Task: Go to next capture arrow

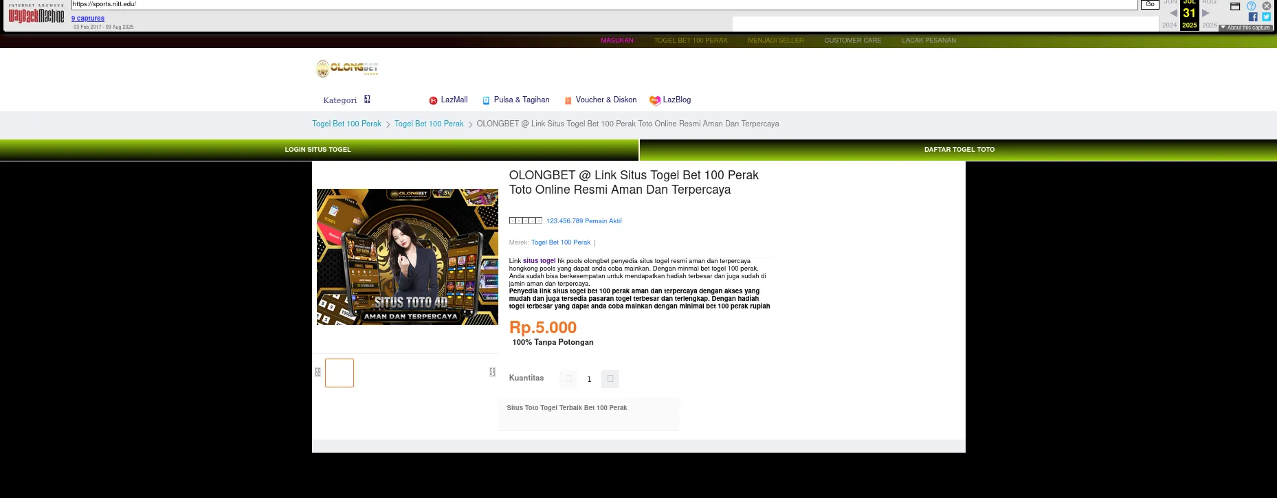Action: click(1206, 13)
